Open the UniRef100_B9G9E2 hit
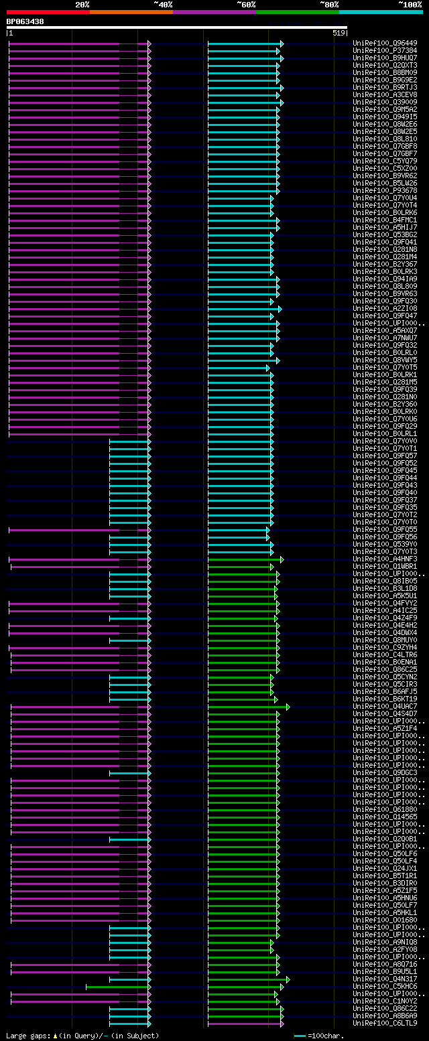This screenshot has height=1041, width=429. 385,80
